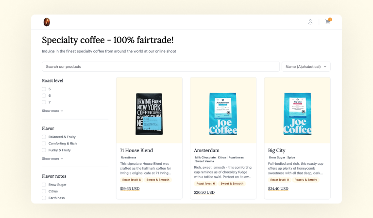Image resolution: width=373 pixels, height=218 pixels.
Task: Click the Roastiness note on 71 House Blend
Action: pyautogui.click(x=128, y=157)
